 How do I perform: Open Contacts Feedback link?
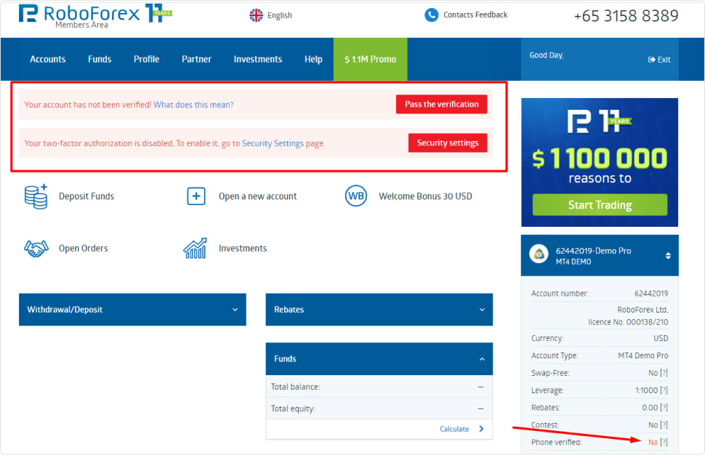pos(475,15)
